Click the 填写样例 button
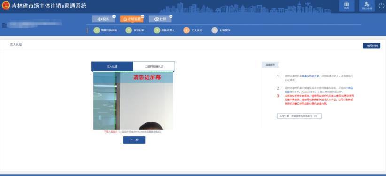 [371, 46]
